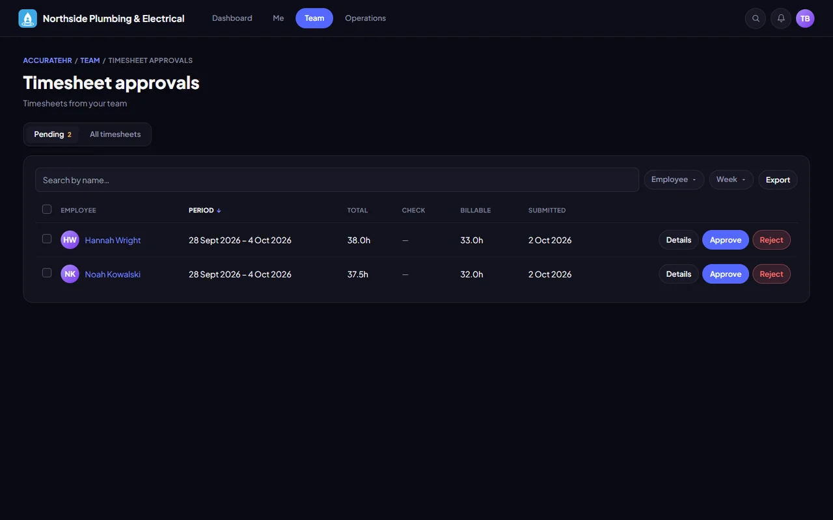
Task: Switch to the All timesheets tab
Action: pyautogui.click(x=115, y=135)
